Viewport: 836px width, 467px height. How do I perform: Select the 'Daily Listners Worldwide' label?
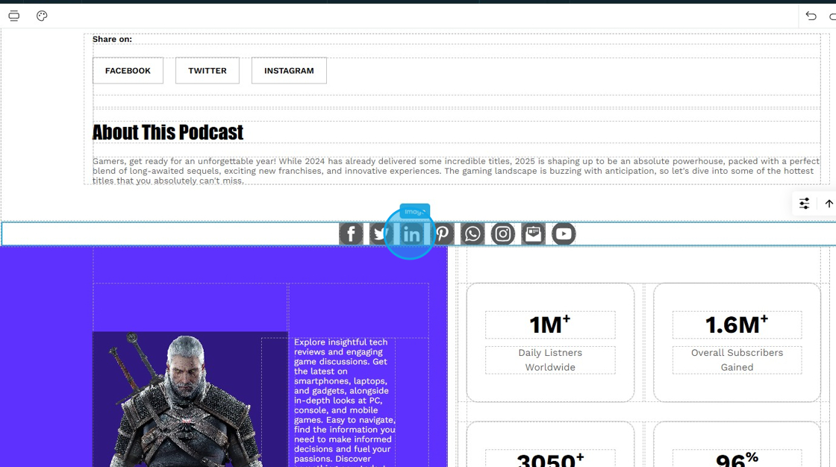click(550, 360)
